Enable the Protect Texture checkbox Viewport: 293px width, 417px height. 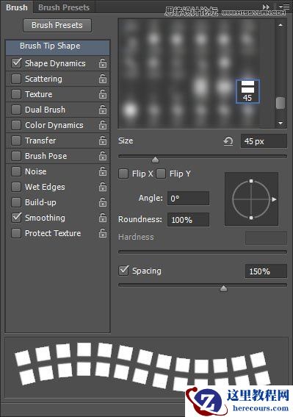click(16, 233)
